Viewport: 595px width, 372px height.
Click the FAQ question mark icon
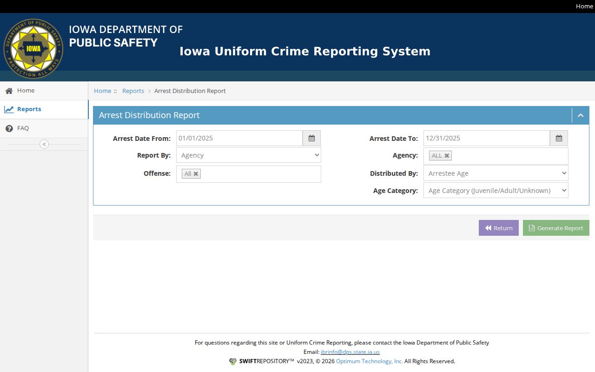click(x=9, y=128)
